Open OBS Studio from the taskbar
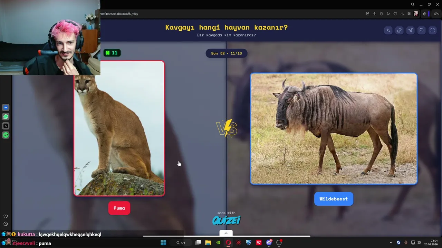Screen dimensions: 442x248 (279, 242)
